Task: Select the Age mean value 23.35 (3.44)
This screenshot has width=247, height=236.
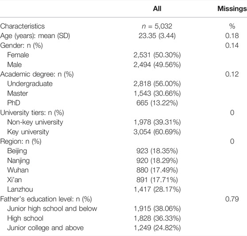Action: coord(157,36)
